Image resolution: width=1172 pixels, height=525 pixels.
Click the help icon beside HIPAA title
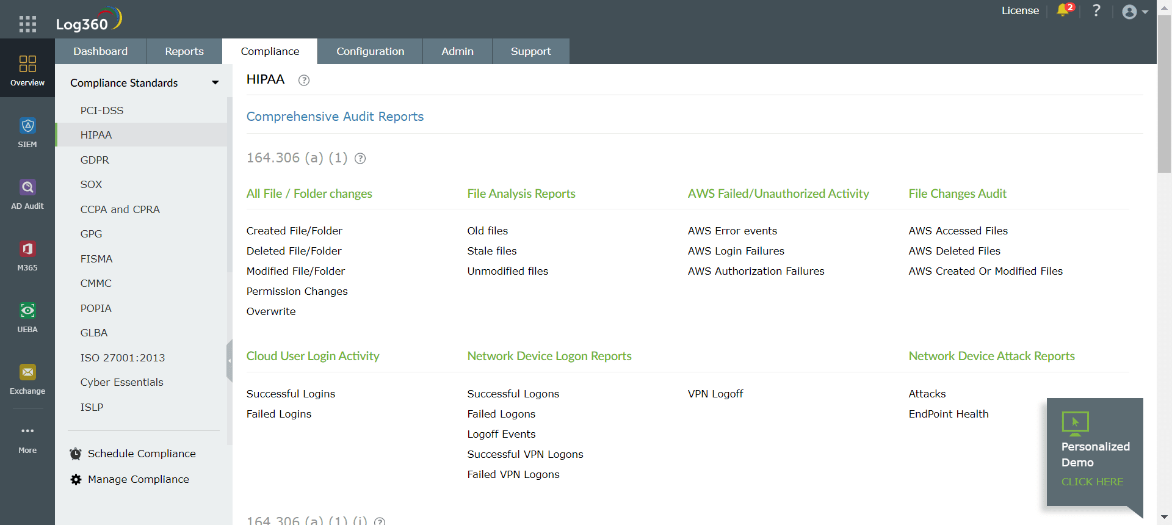click(303, 80)
